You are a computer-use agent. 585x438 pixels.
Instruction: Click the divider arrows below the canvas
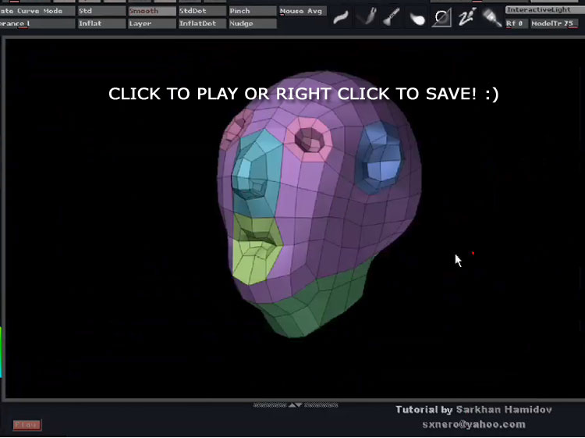point(295,405)
